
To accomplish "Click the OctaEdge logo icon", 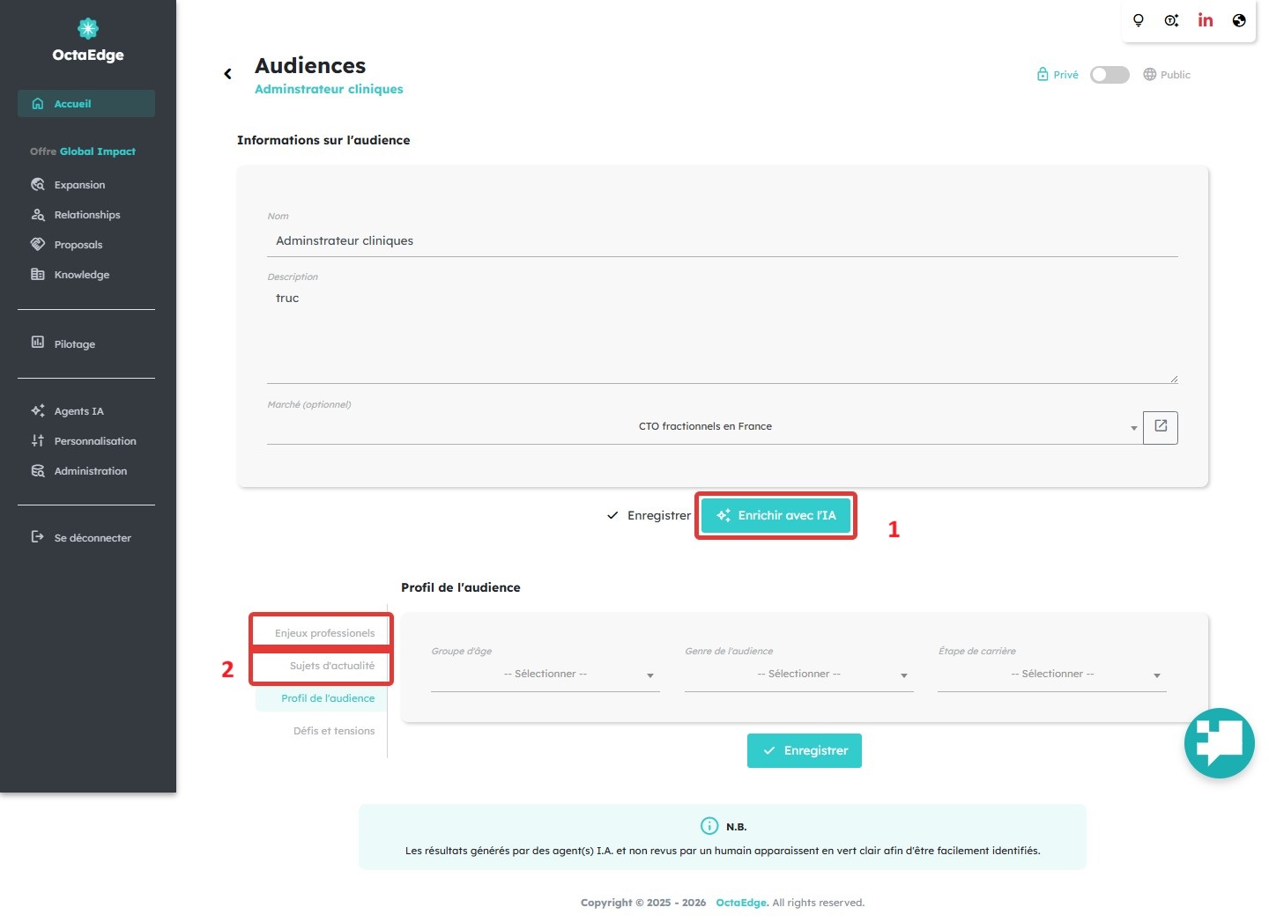I will point(88,28).
